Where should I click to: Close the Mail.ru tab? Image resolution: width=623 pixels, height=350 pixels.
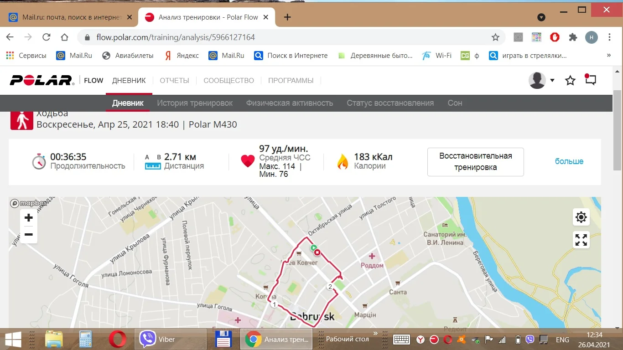pos(130,17)
